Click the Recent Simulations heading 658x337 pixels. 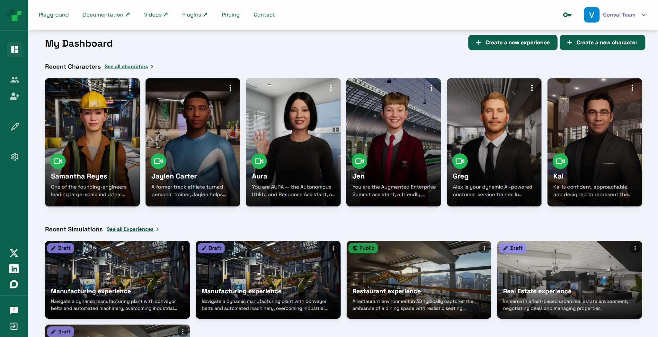[x=74, y=229]
